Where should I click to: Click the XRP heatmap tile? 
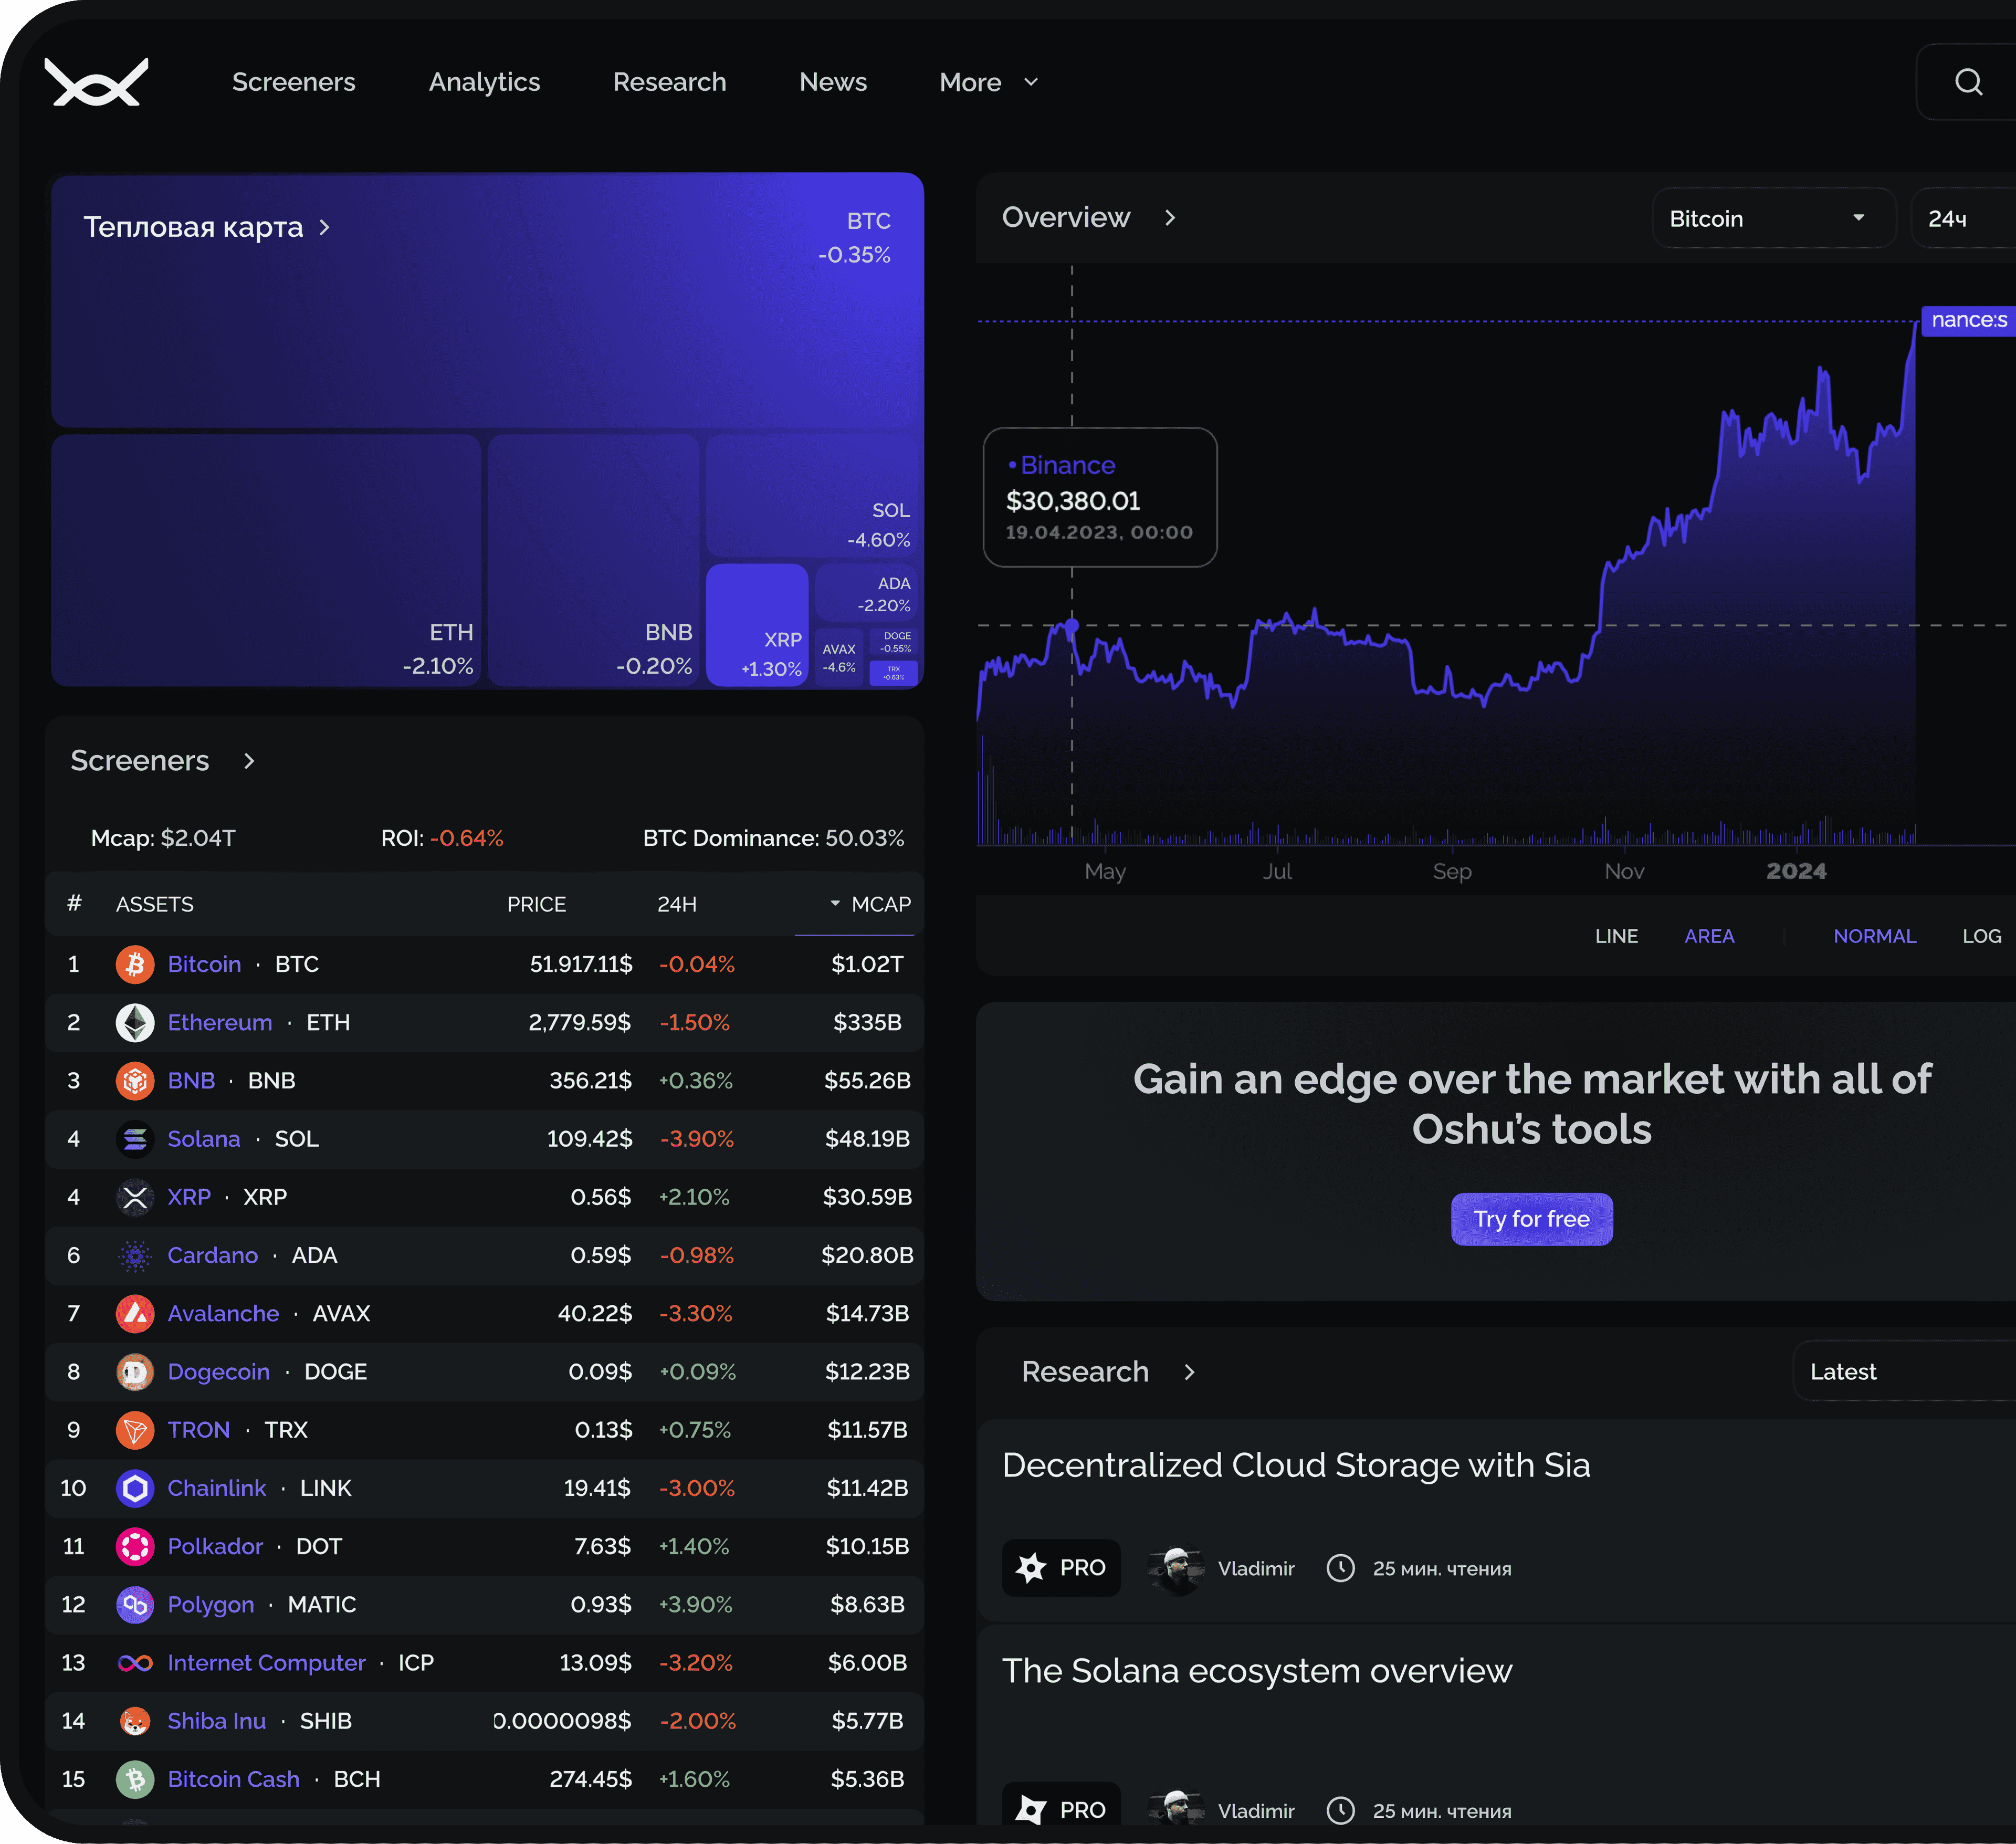757,625
